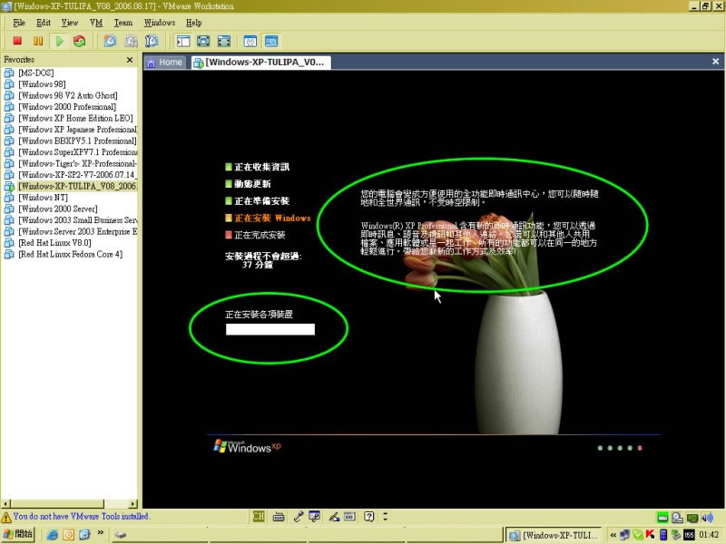Select [Red Hat Linux Fedora Core 4] favorite
This screenshot has height=544, width=726.
[x=71, y=255]
